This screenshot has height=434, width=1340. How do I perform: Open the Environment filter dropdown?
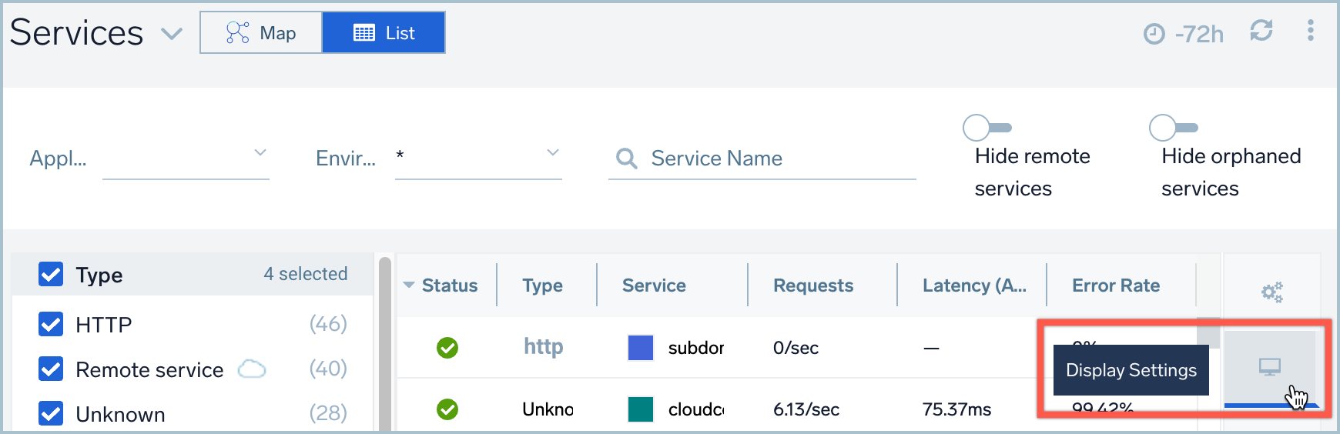point(477,158)
